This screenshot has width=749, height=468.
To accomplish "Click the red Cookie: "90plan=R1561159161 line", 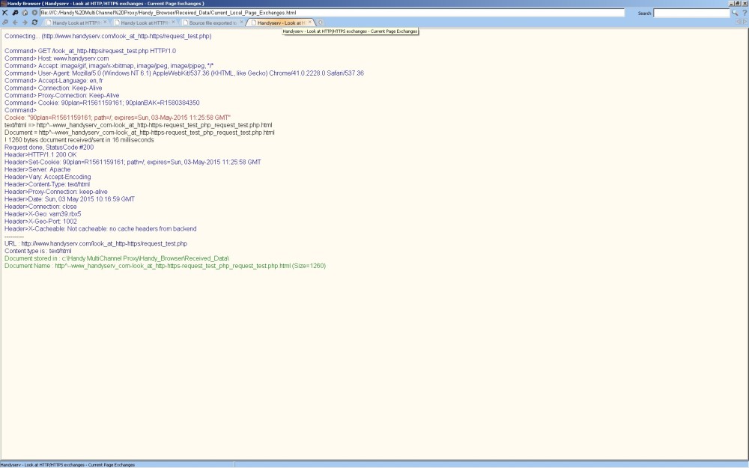I will click(118, 118).
